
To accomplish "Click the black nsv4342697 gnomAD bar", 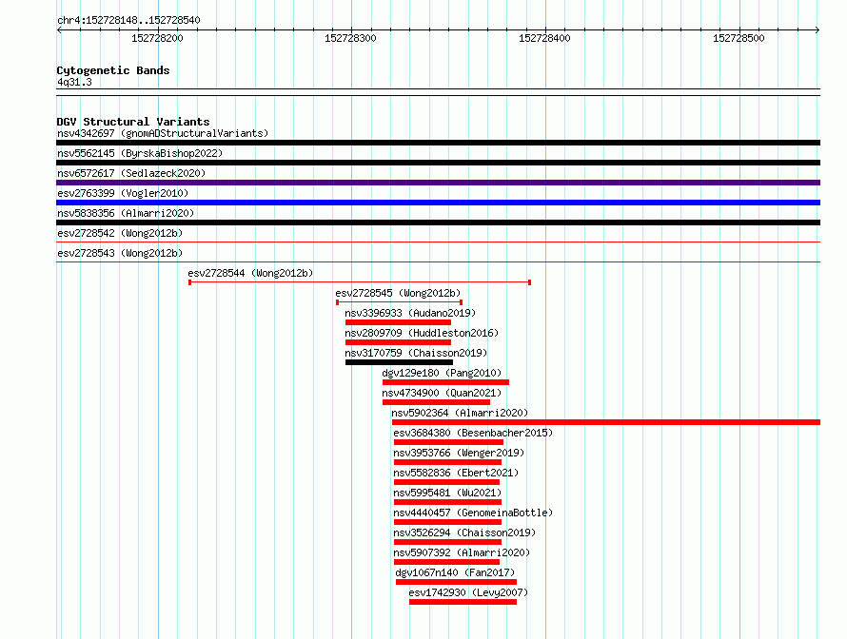I will [x=438, y=143].
